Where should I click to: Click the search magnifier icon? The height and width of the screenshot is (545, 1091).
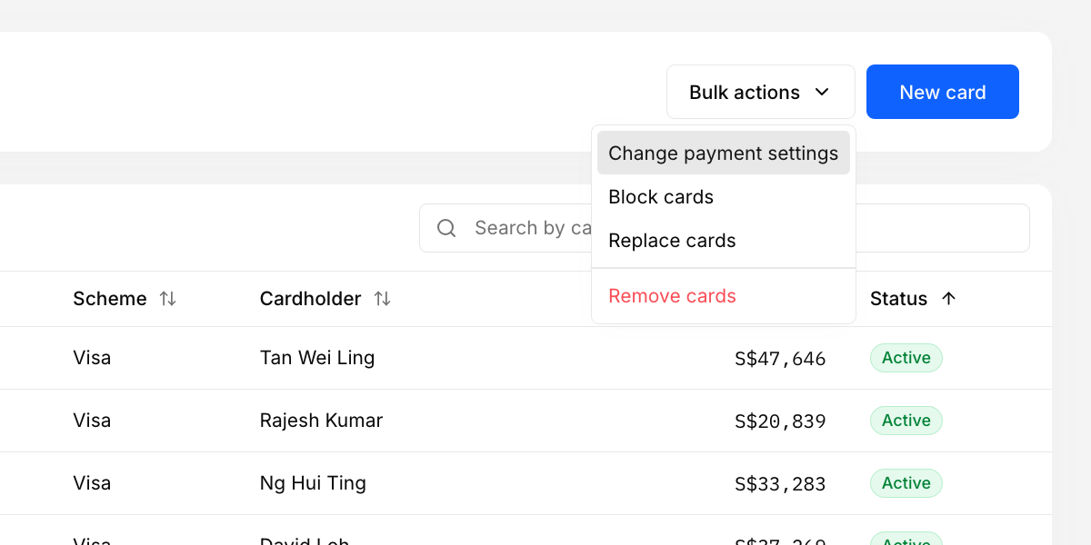[x=446, y=227]
